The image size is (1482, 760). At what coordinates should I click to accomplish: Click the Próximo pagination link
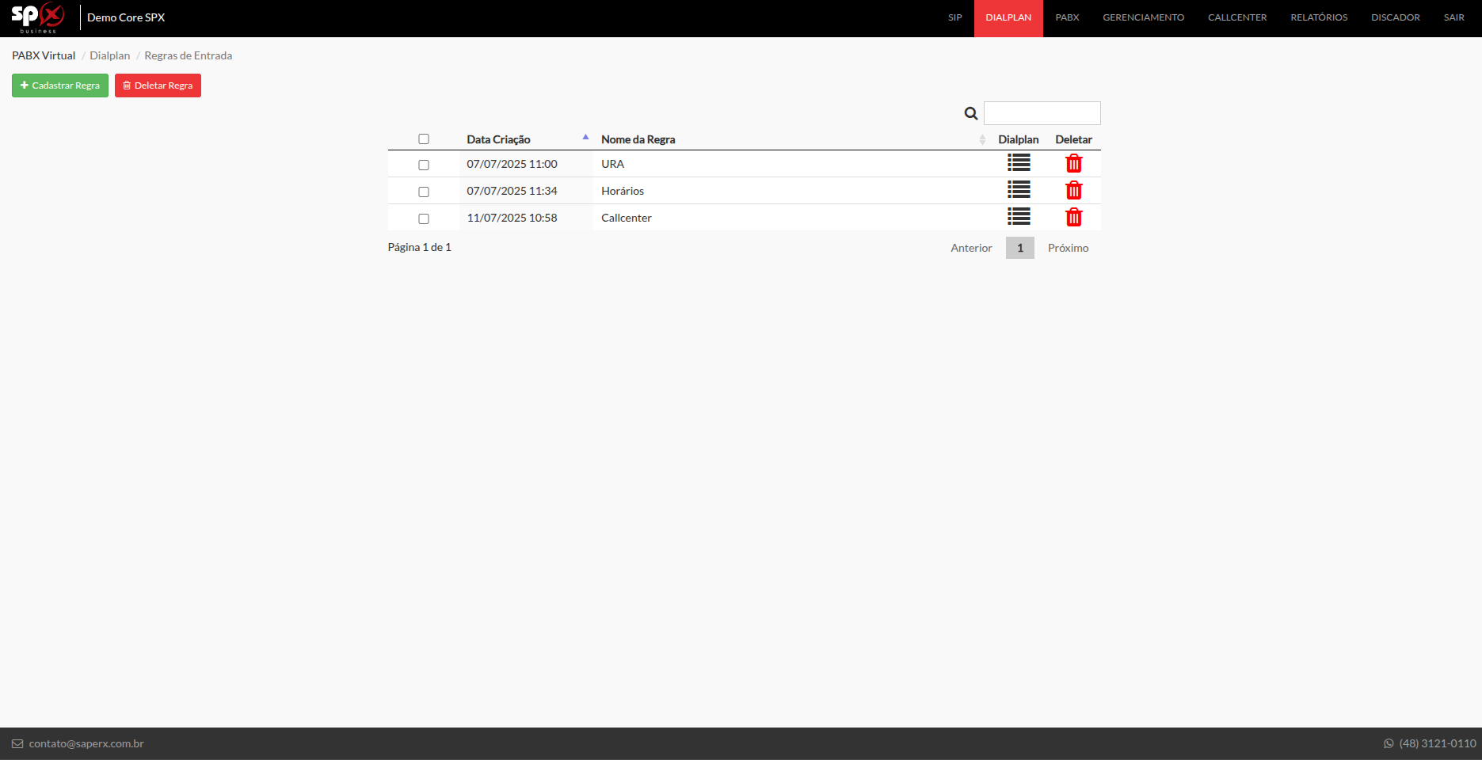pyautogui.click(x=1068, y=248)
